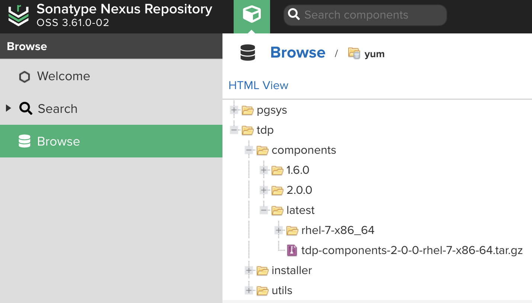Click the magnifier icon in search box
Screen dimensions: 532x303
tap(294, 15)
